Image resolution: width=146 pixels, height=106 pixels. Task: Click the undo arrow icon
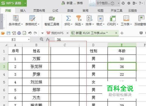click(30, 33)
